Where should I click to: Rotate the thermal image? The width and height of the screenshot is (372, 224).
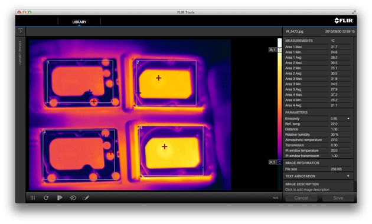[46, 198]
